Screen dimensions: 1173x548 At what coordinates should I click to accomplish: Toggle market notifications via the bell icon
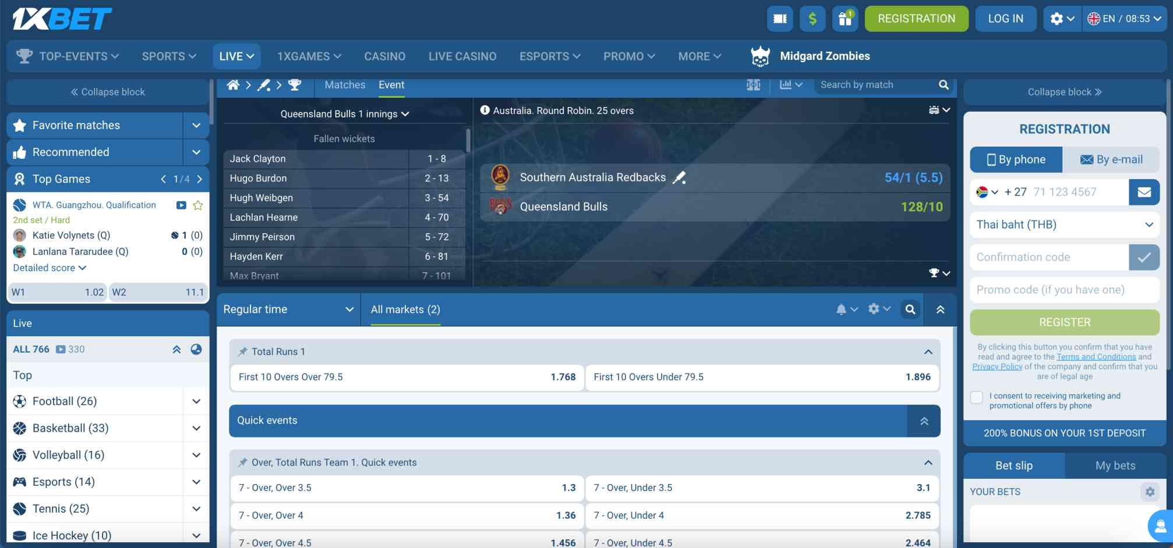pyautogui.click(x=842, y=309)
